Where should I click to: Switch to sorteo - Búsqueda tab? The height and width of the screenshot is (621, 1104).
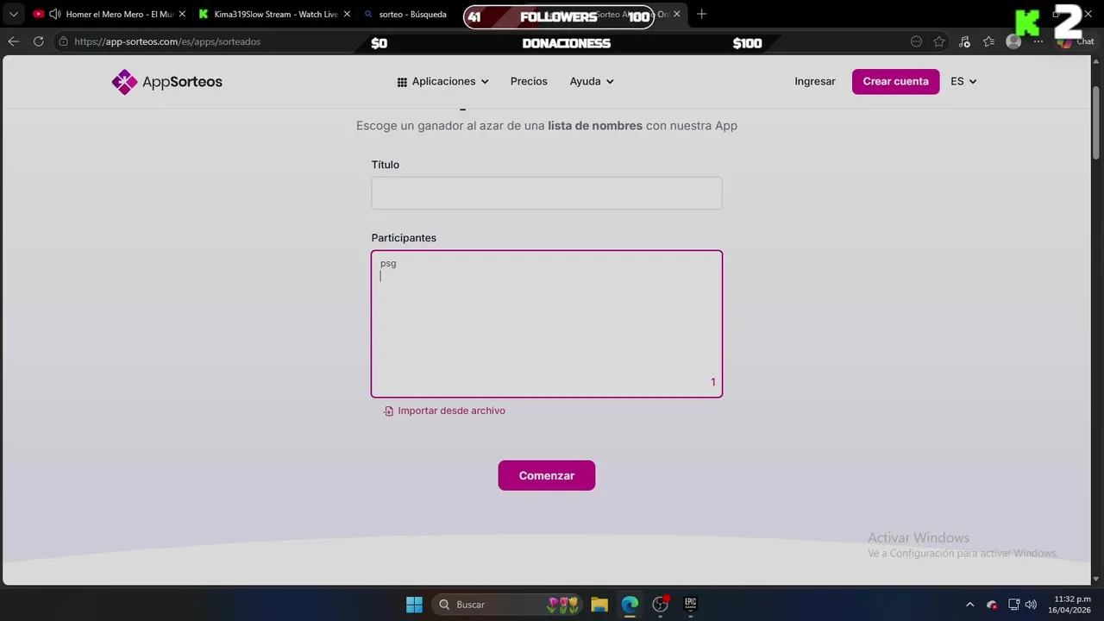[x=412, y=14]
